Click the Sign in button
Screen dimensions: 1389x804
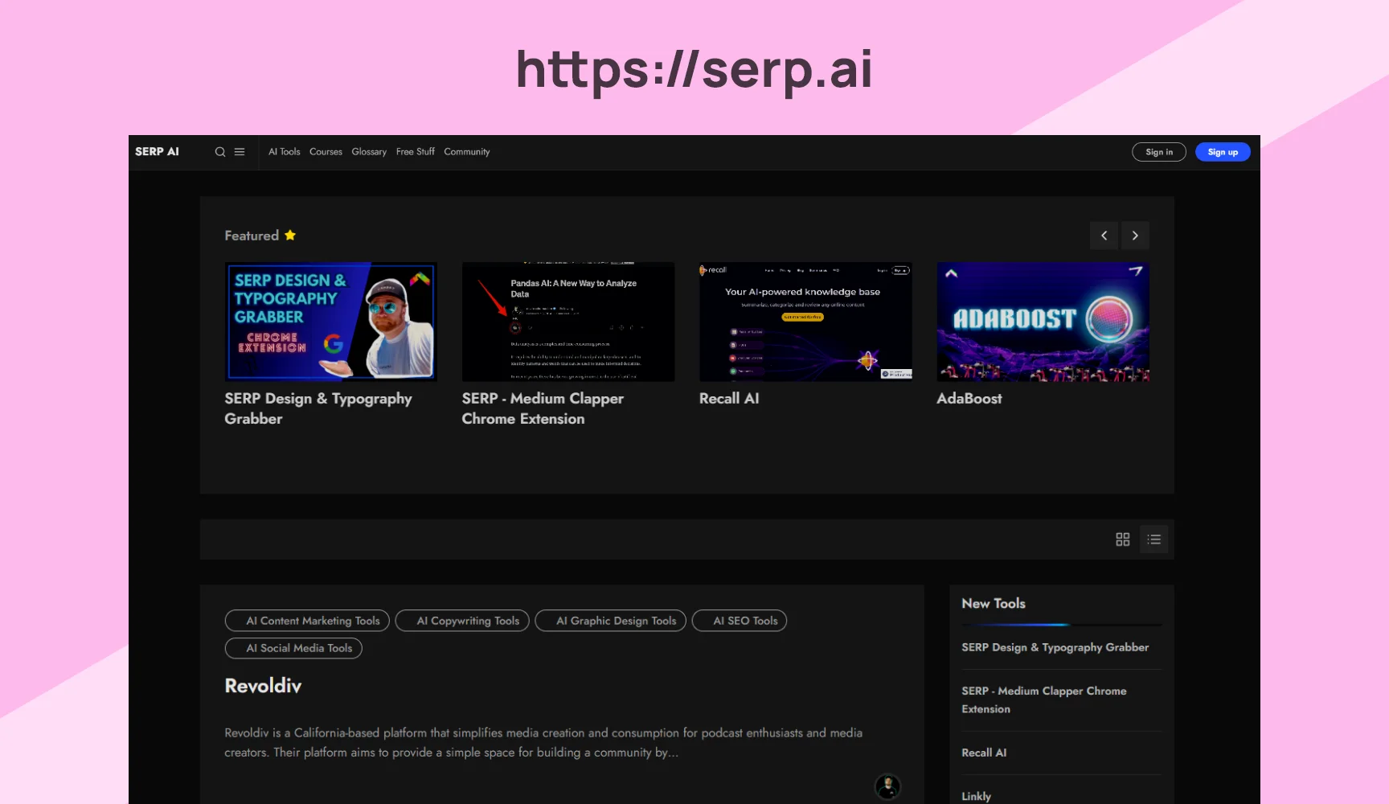(1158, 152)
